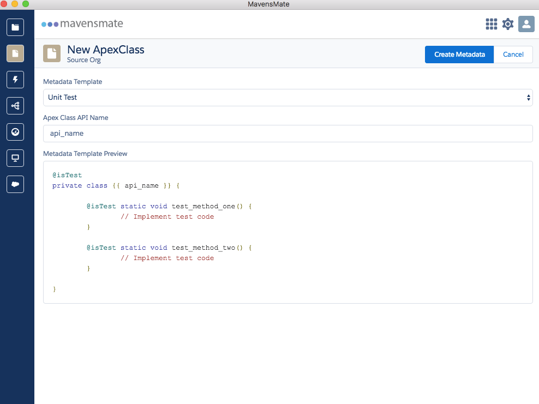Open the Salesforce cloud sidebar icon
This screenshot has height=404, width=539.
pyautogui.click(x=15, y=184)
